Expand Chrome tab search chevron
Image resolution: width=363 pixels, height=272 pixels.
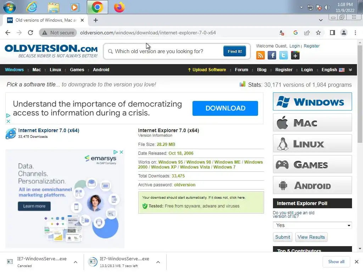(320, 20)
